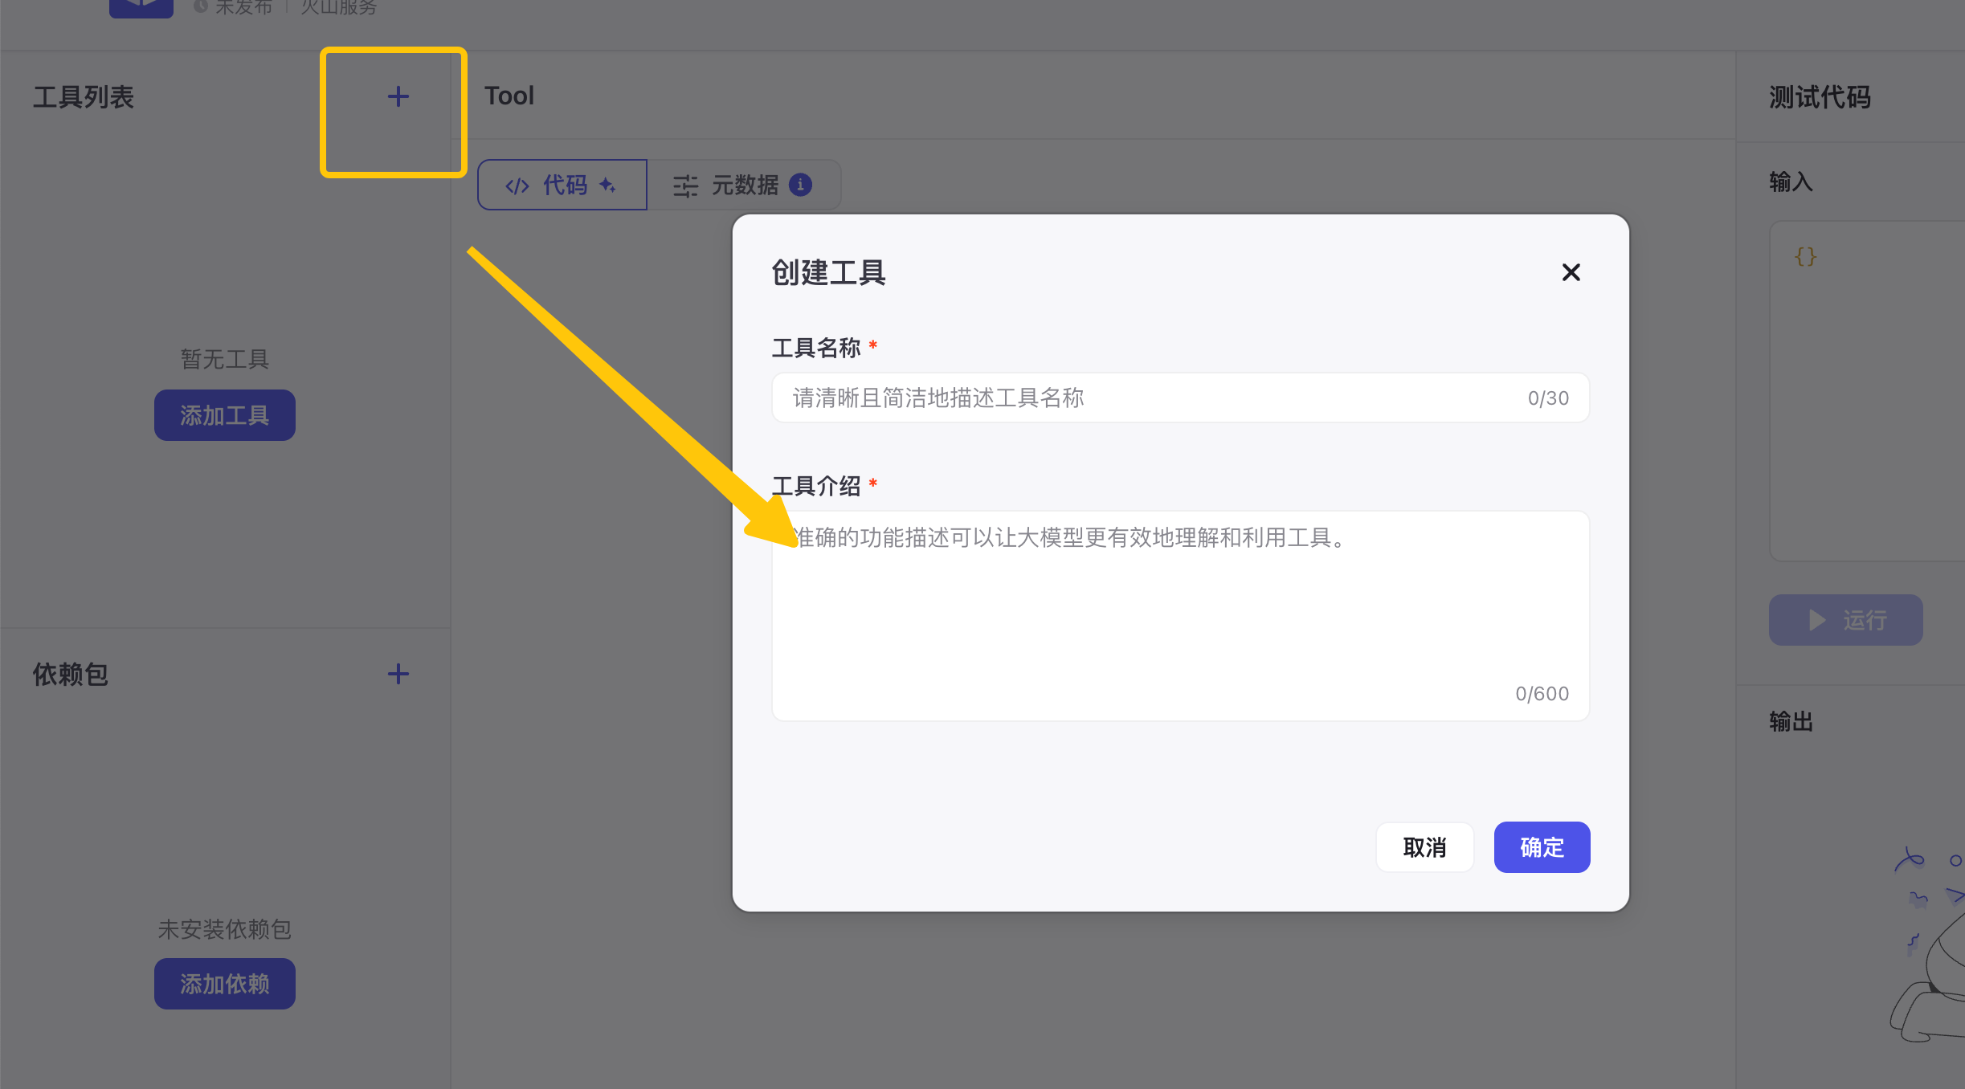1965x1089 pixels.
Task: Click the 添加工具 button
Action: pos(224,415)
